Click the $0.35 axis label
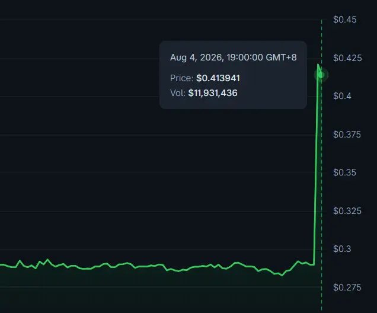 344,173
